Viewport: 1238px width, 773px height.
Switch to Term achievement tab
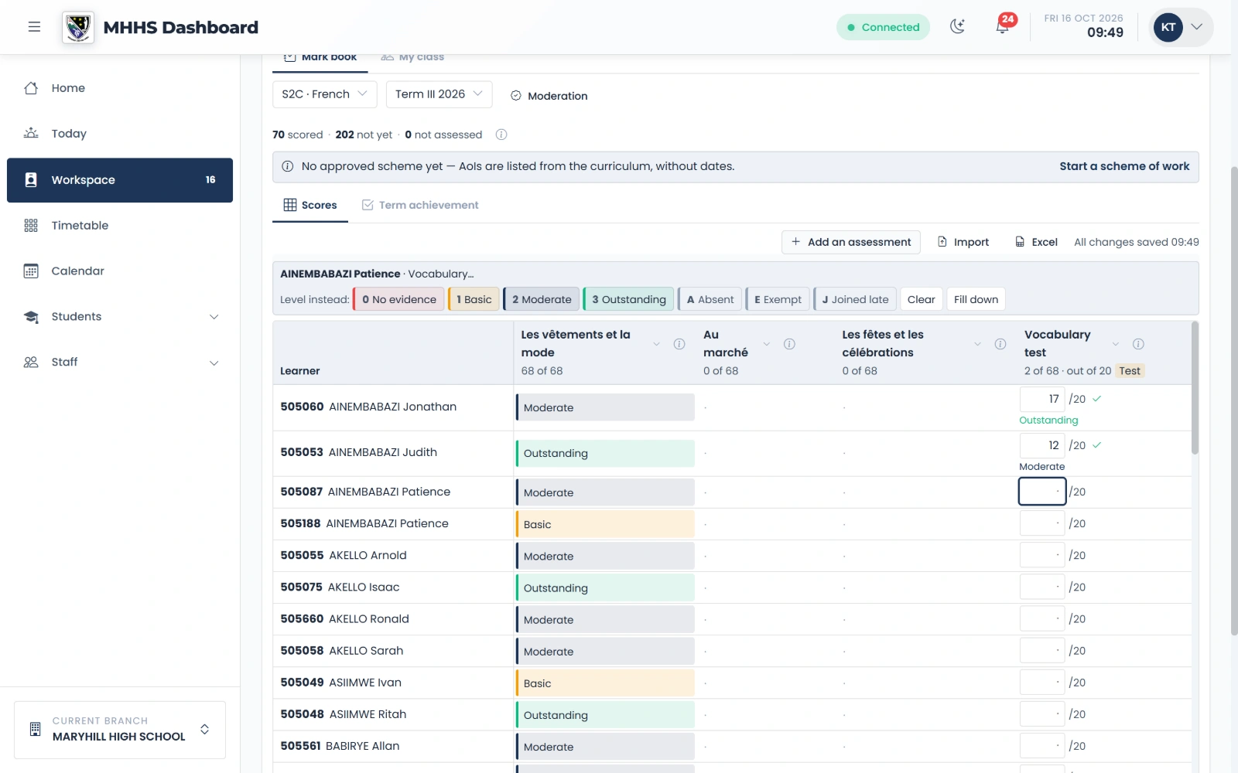pyautogui.click(x=420, y=206)
